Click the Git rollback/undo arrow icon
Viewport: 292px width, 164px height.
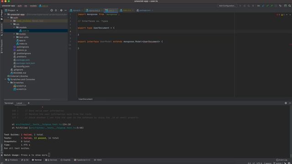click(280, 6)
